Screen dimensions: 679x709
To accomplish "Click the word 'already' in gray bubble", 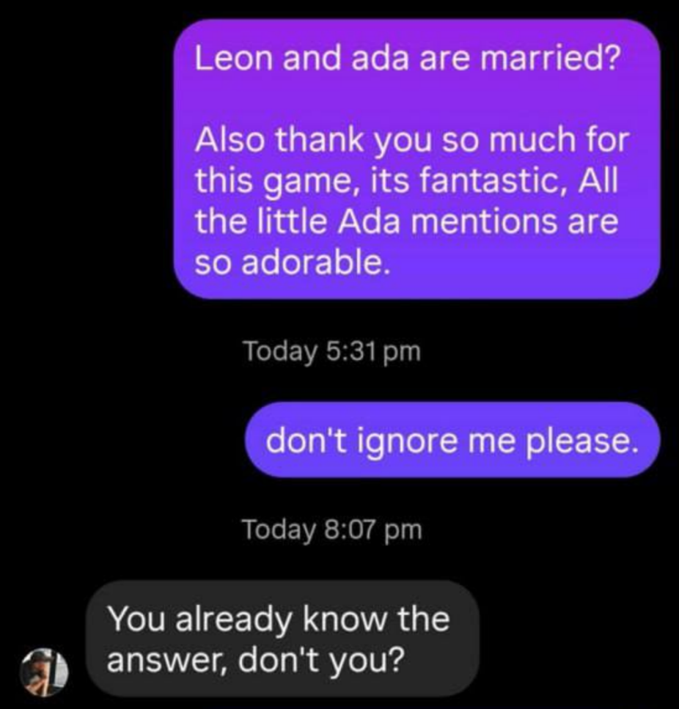I will [x=234, y=620].
